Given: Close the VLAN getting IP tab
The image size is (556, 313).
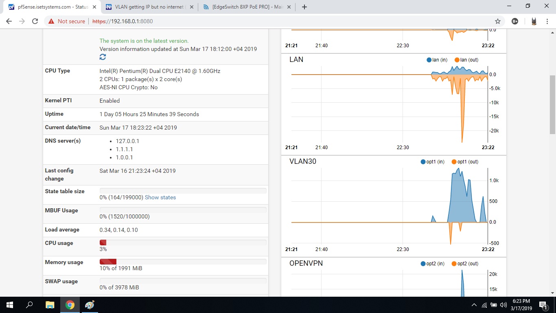Looking at the screenshot, I should coord(192,7).
